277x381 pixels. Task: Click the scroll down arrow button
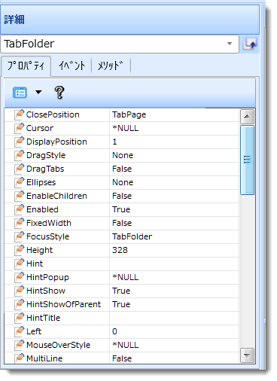click(x=247, y=355)
